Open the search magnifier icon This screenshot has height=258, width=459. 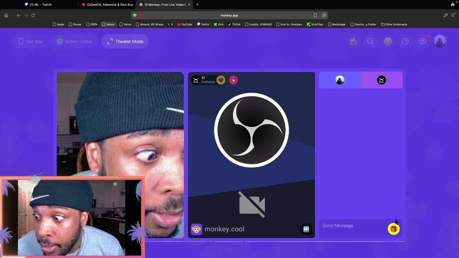370,42
